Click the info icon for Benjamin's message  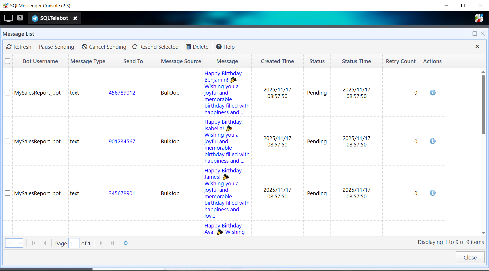coord(433,93)
